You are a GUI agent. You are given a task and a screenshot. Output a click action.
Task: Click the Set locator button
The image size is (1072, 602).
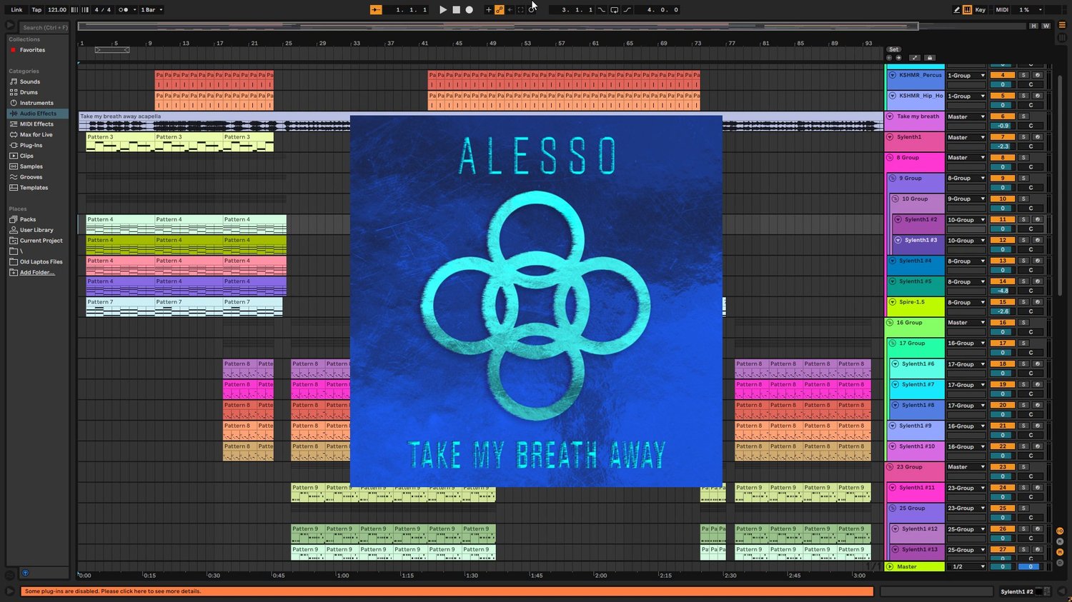pyautogui.click(x=894, y=50)
